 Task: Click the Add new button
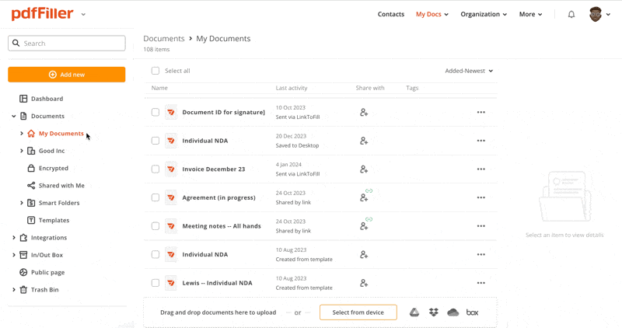pyautogui.click(x=67, y=75)
